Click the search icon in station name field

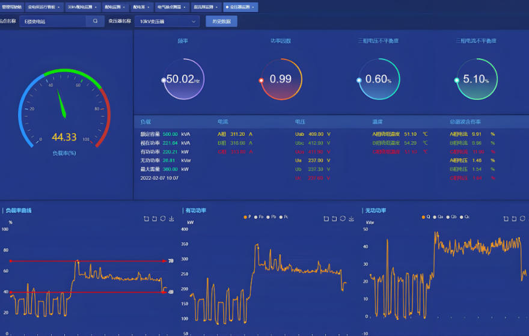[95, 21]
